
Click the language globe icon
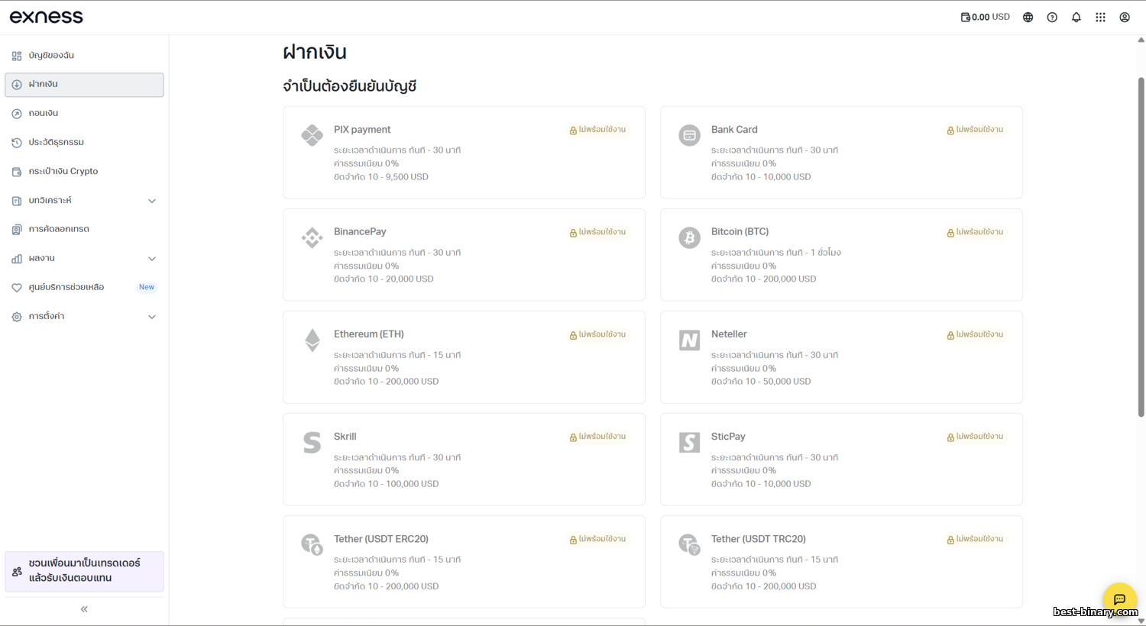pyautogui.click(x=1028, y=18)
